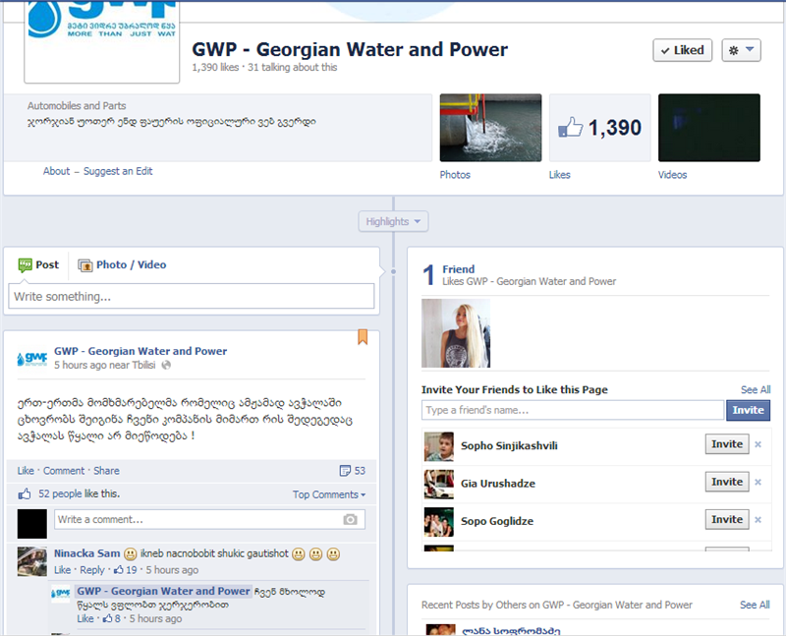
Task: Focus the Write something field
Action: pos(191,296)
